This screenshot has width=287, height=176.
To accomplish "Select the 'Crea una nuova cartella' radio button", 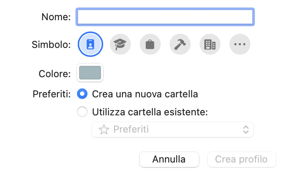I will coord(82,94).
